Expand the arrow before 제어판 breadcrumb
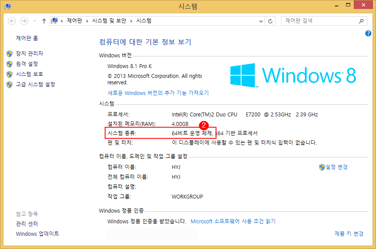This screenshot has width=376, height=249. 62,21
